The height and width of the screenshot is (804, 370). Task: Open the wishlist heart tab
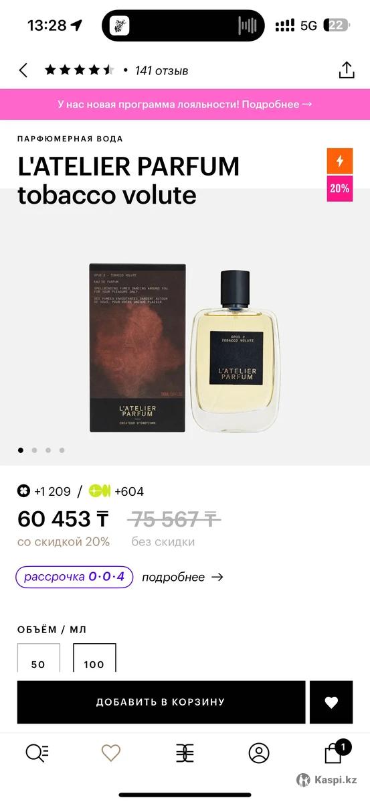111,753
